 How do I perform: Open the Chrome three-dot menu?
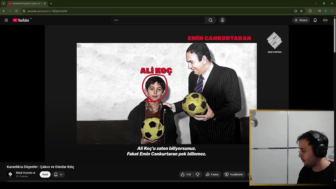point(332,11)
